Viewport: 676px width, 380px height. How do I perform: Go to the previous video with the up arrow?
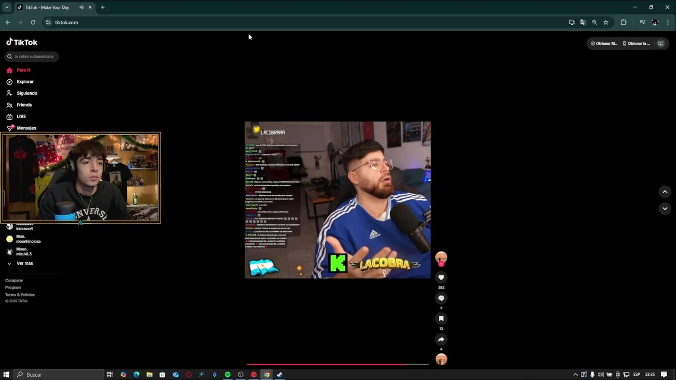(x=665, y=192)
